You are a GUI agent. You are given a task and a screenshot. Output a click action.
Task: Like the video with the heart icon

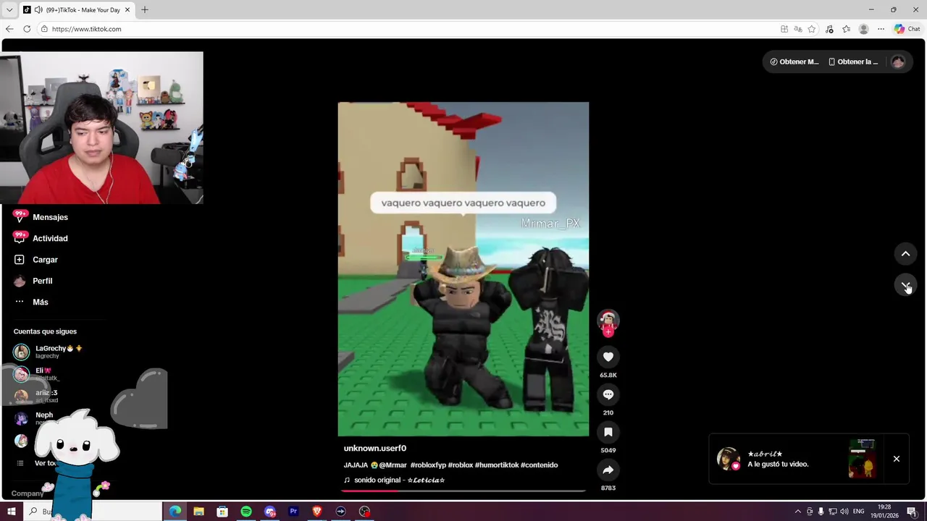(608, 357)
